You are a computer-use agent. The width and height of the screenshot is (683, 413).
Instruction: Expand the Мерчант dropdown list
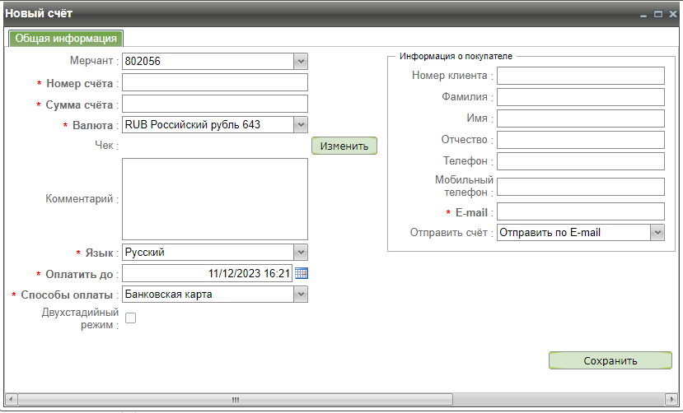tap(301, 61)
